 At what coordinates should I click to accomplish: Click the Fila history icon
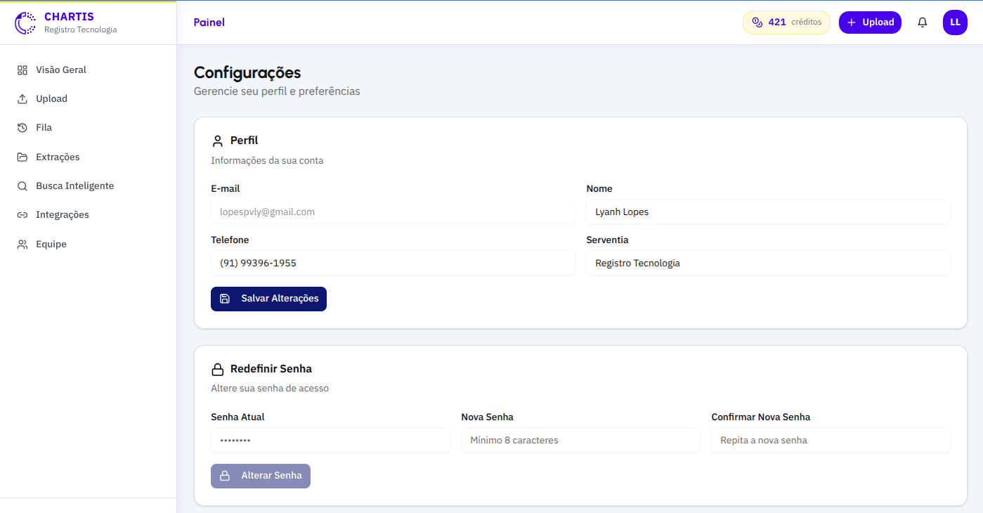click(22, 128)
